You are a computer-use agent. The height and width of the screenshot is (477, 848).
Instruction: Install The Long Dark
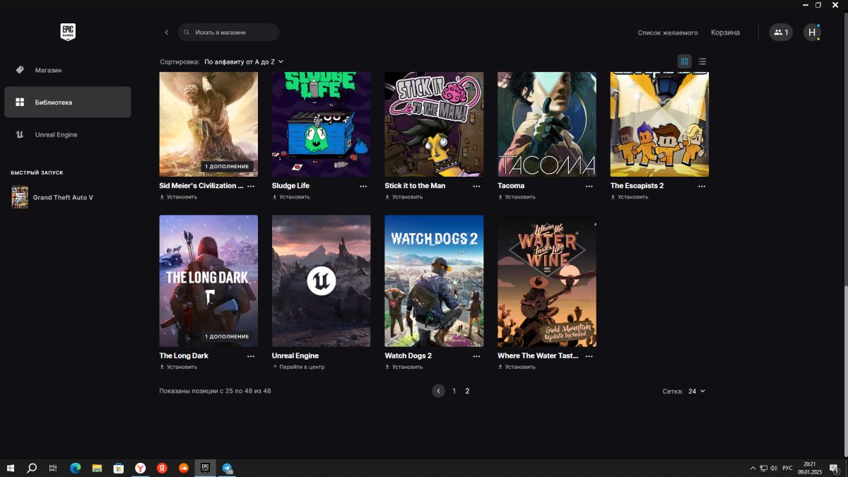(179, 367)
